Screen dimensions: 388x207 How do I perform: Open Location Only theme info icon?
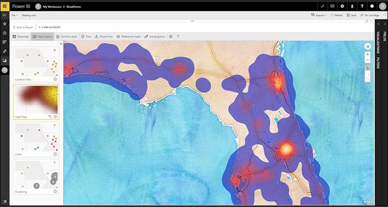pyautogui.click(x=55, y=79)
